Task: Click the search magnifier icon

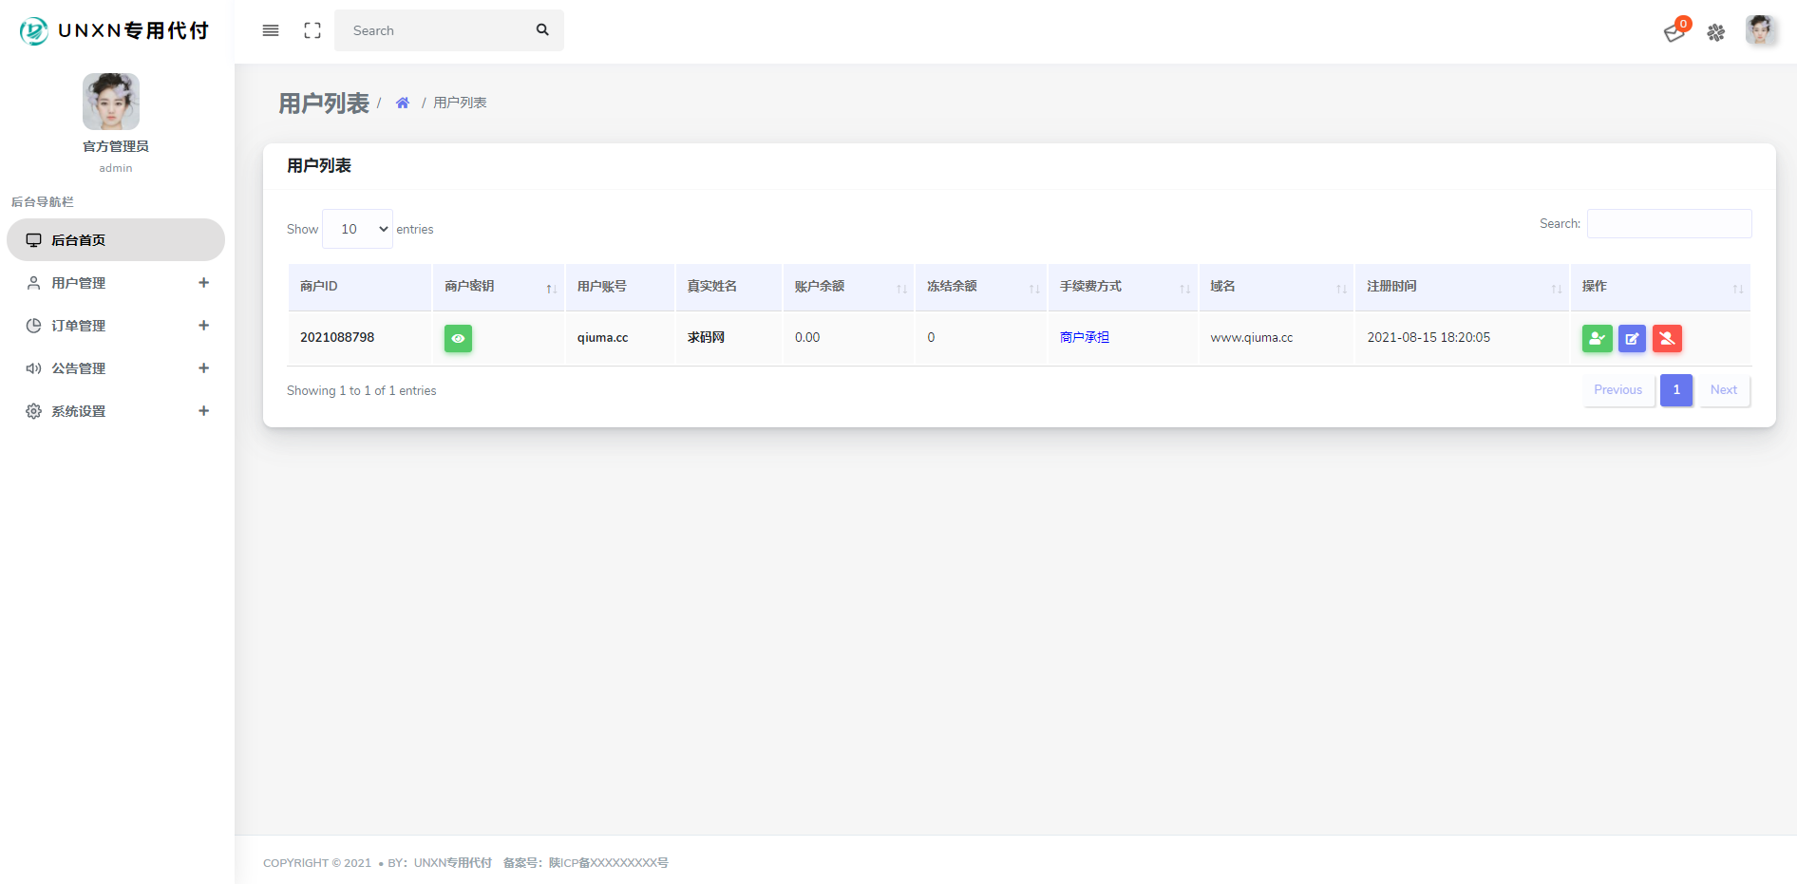Action: point(542,30)
